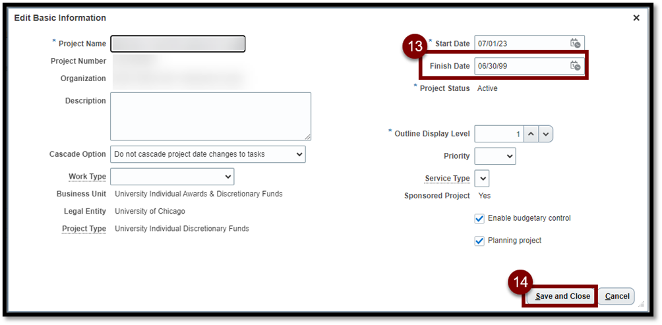Toggle the Planning project checkbox
662x325 pixels.
click(479, 241)
